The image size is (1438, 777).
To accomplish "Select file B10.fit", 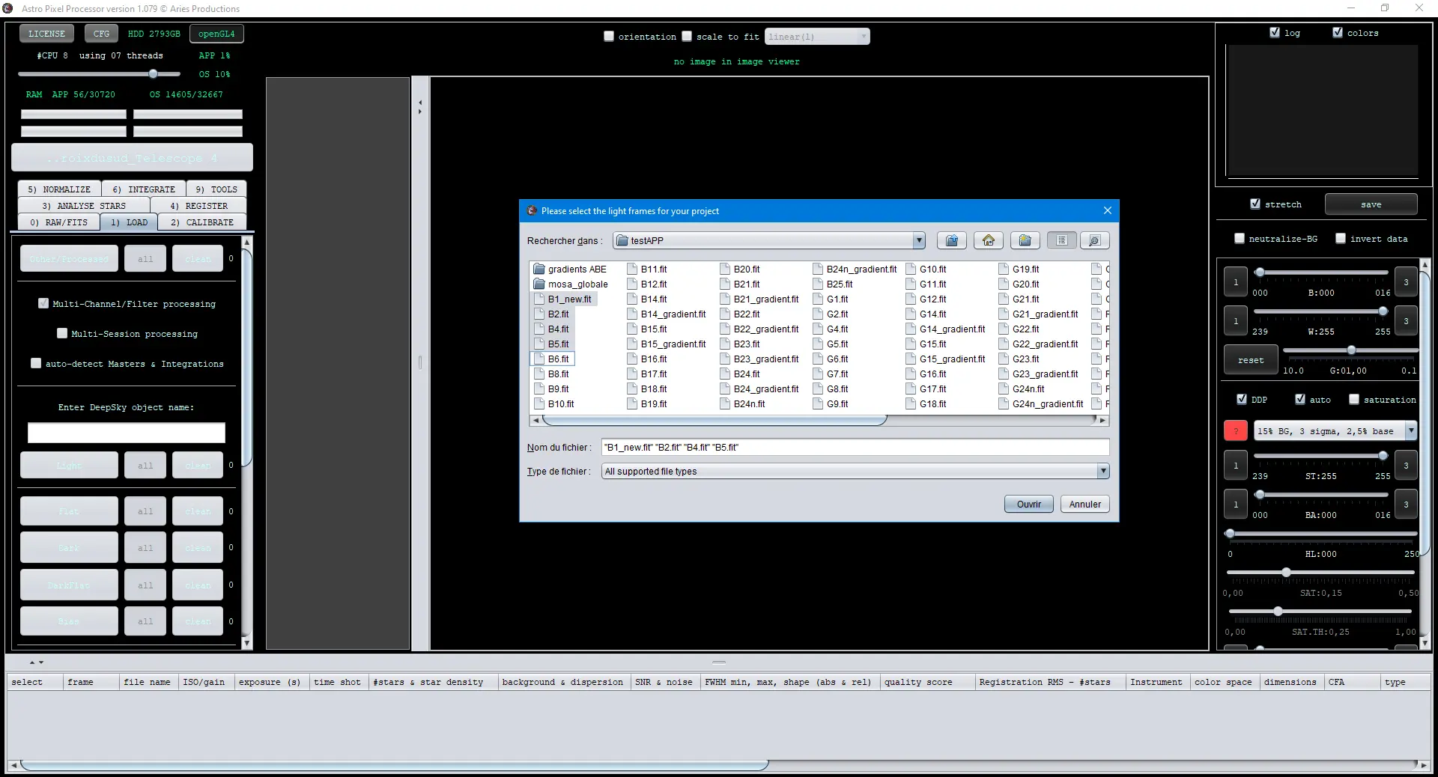I will click(554, 404).
